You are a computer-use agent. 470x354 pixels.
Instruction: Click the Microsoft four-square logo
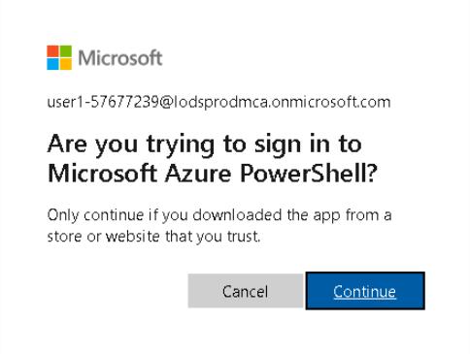point(59,57)
